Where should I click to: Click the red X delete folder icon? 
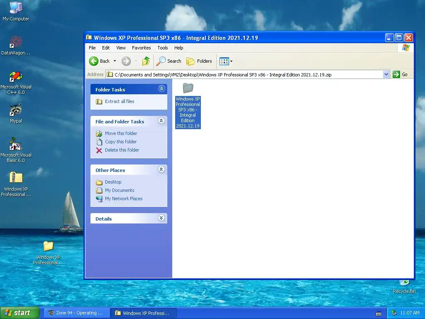(99, 150)
